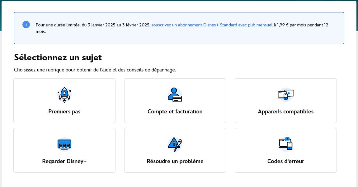Click the warning triangle and wrench icon

pos(175,144)
